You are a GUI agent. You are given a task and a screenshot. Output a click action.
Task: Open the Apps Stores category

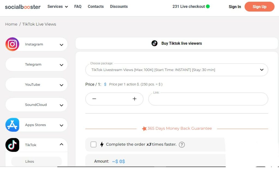tap(37, 125)
